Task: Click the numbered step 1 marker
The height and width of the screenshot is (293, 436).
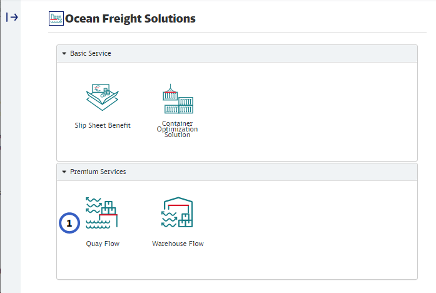Action: [69, 223]
